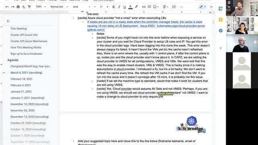Open Google Calendar side panel icon

221,9
